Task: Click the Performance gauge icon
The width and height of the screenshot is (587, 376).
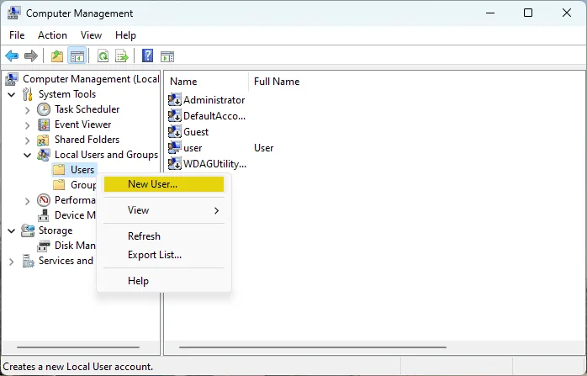Action: 44,200
